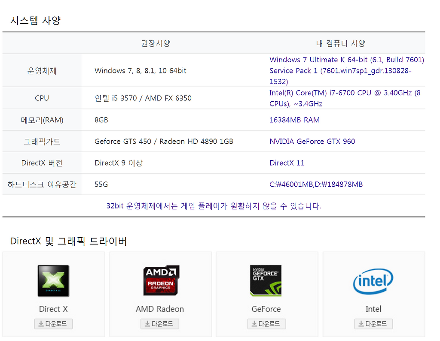Click the NVIDIA GeForce GTX logo
Image resolution: width=440 pixels, height=341 pixels.
(266, 281)
